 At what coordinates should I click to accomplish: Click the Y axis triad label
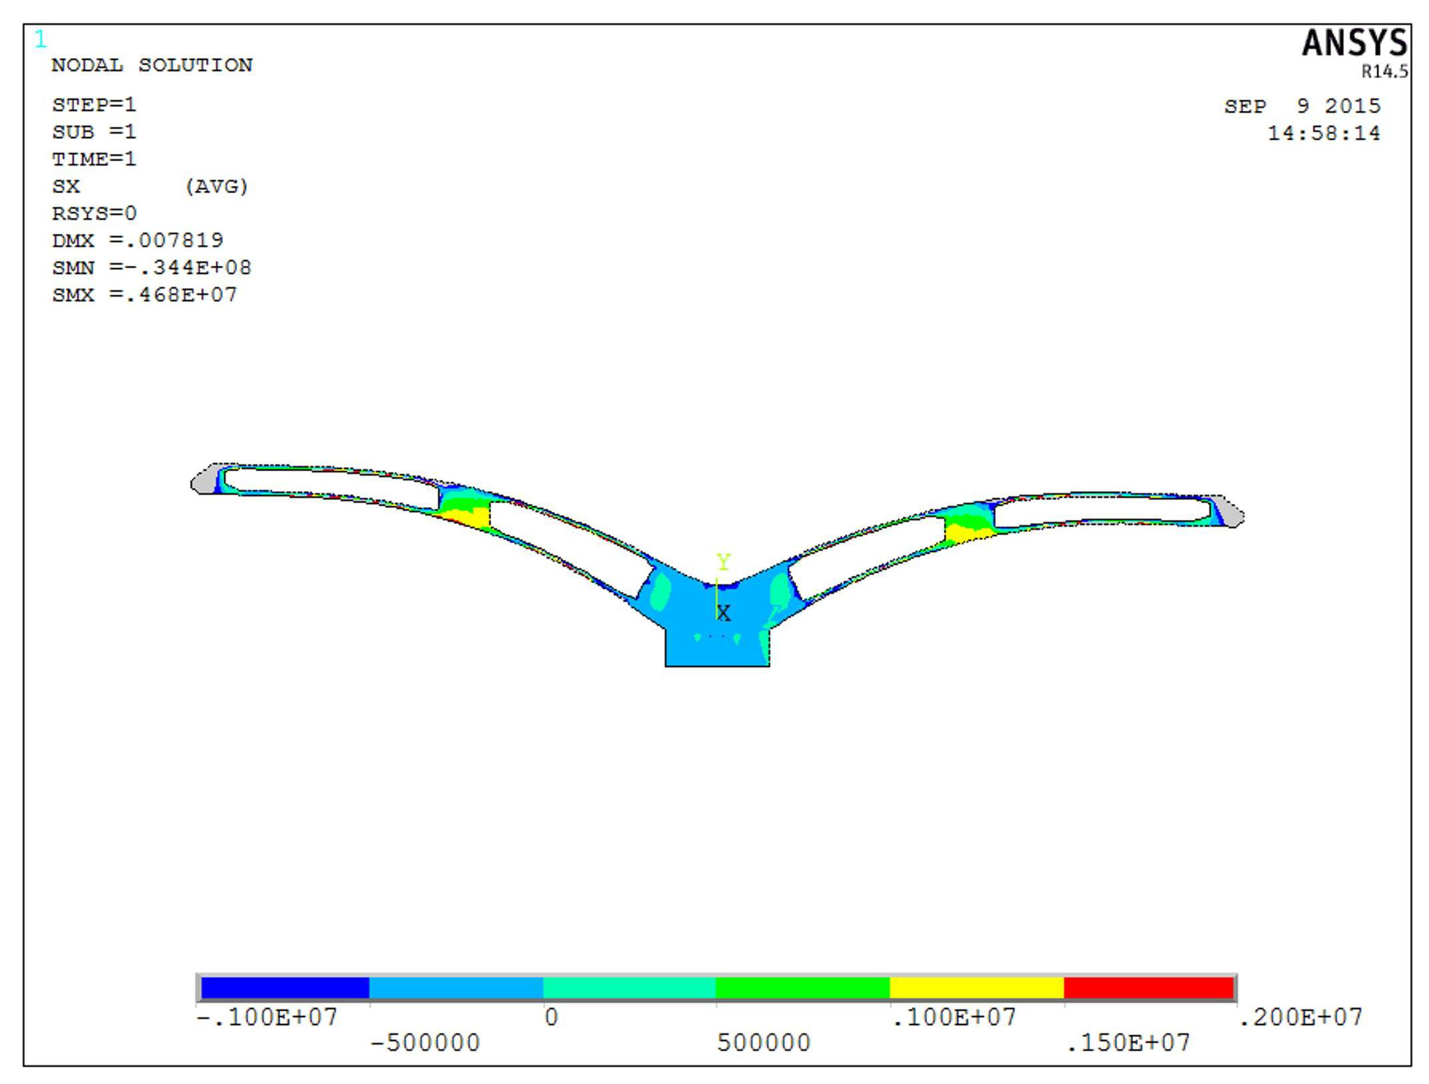(x=723, y=561)
